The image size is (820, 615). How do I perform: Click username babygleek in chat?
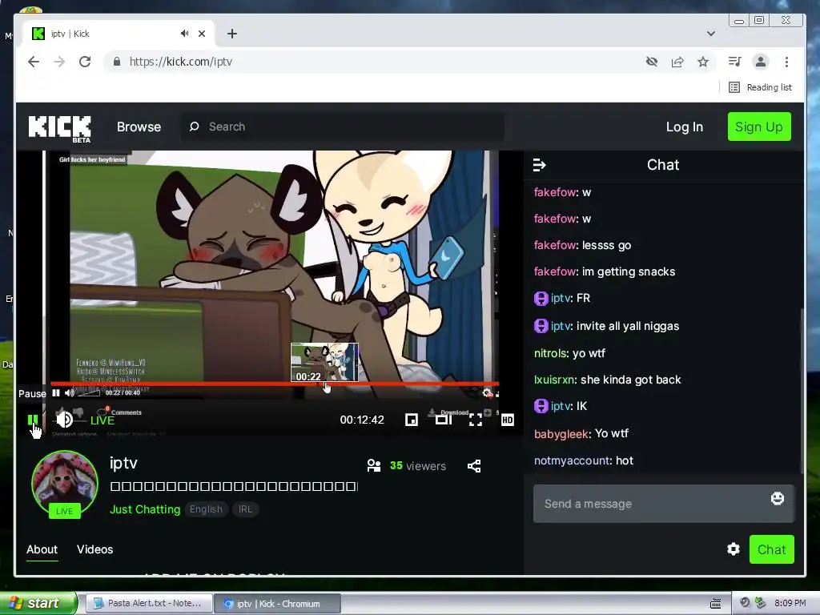[561, 434]
